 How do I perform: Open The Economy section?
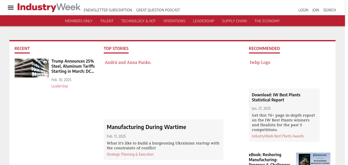click(x=267, y=21)
